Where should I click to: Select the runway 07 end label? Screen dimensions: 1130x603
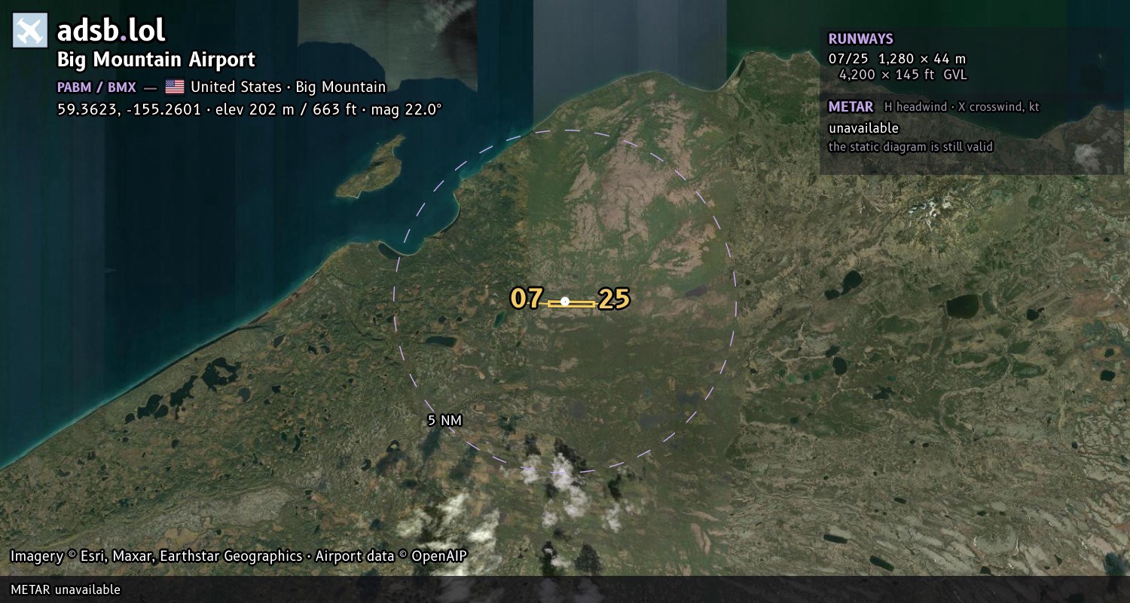tap(526, 298)
